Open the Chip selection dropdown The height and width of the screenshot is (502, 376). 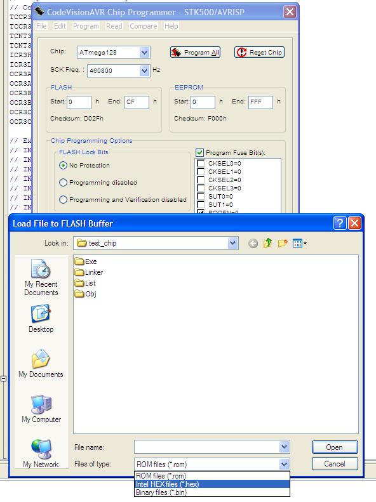coord(144,52)
